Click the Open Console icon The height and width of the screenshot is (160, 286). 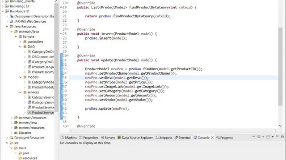(x=268, y=137)
